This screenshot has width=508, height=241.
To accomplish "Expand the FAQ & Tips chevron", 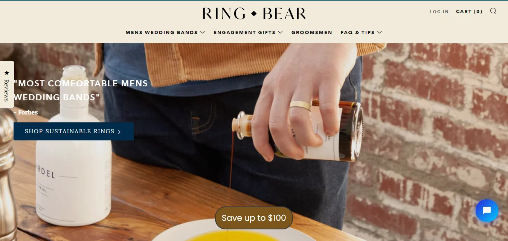I will (379, 32).
